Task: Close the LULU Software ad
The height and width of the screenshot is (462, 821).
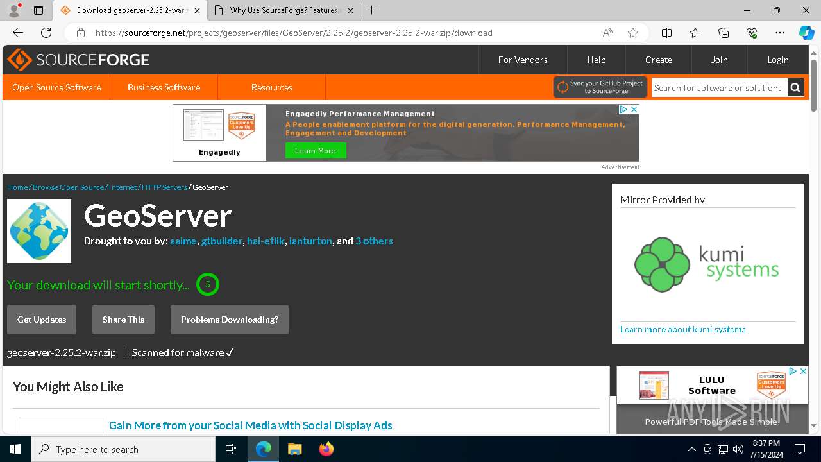Action: pyautogui.click(x=803, y=372)
